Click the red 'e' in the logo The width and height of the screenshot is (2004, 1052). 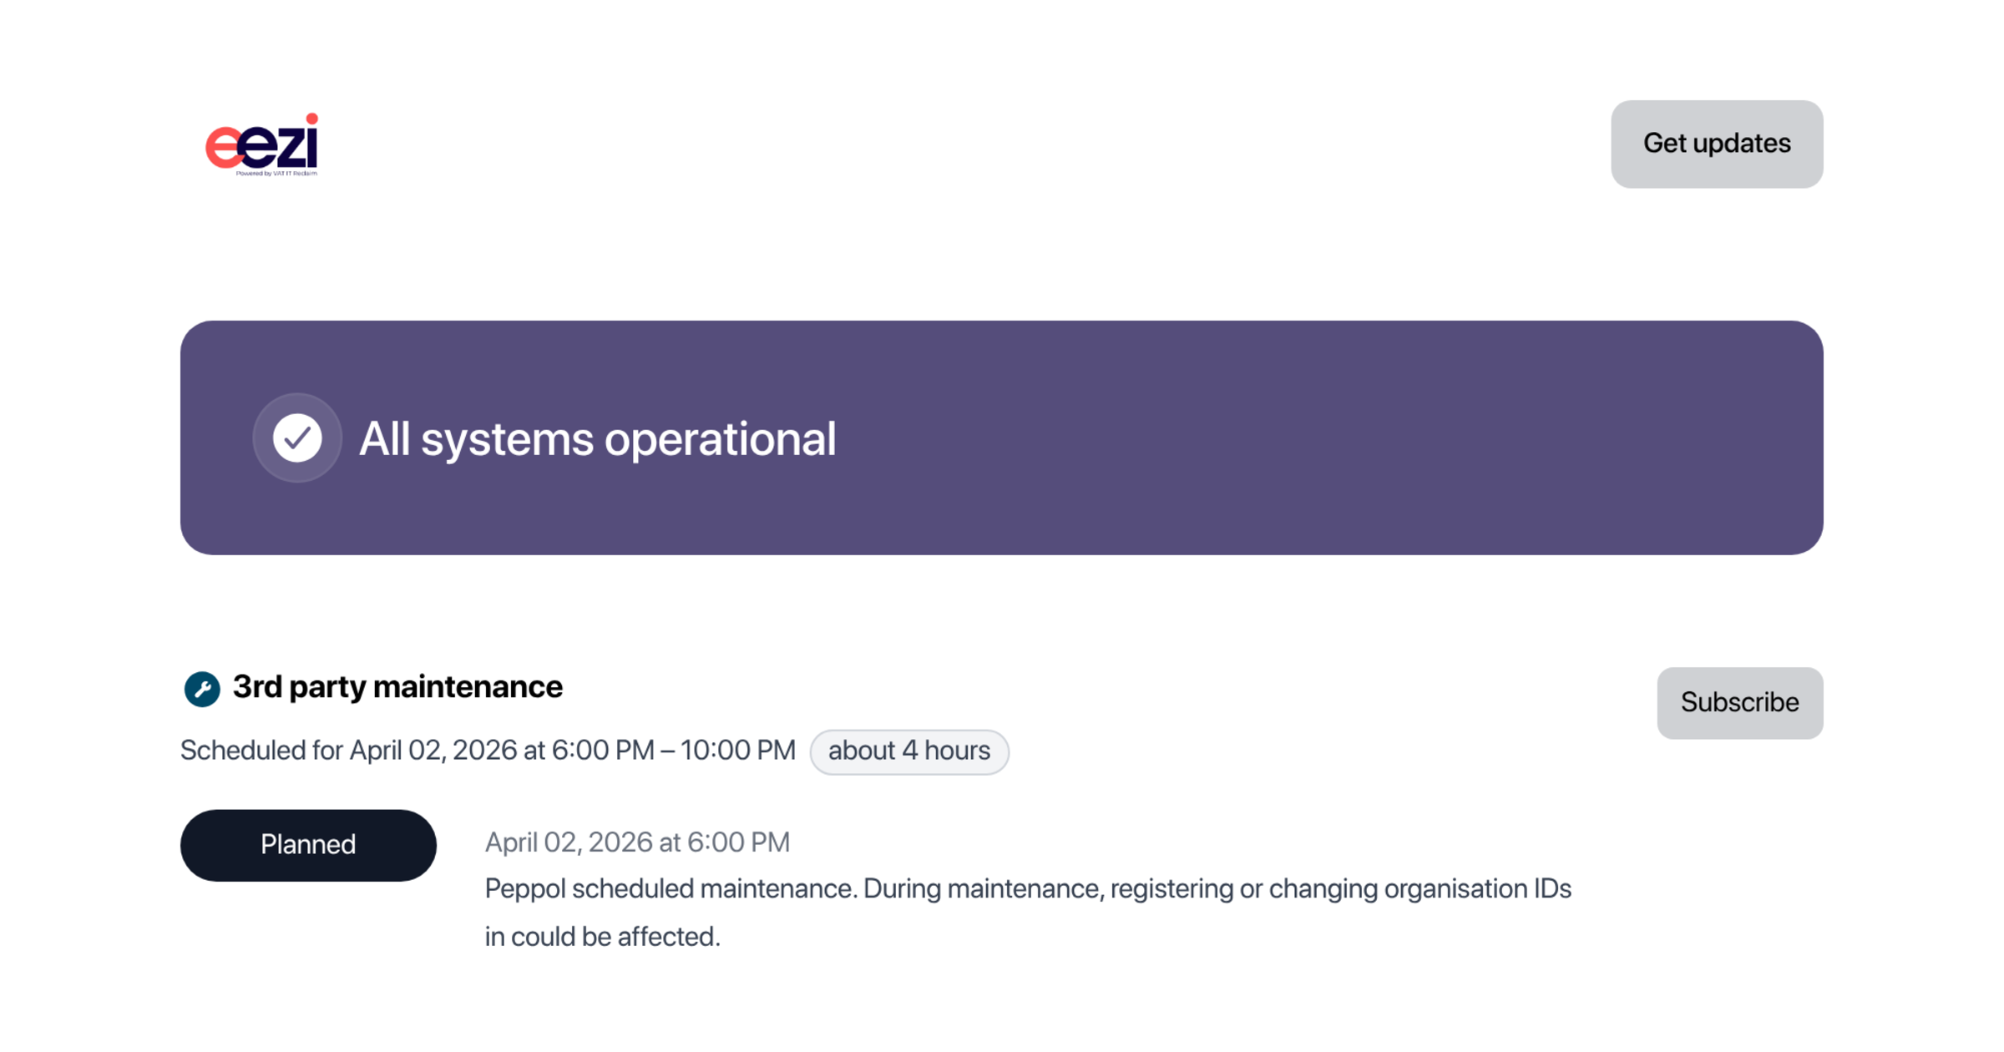click(x=222, y=148)
